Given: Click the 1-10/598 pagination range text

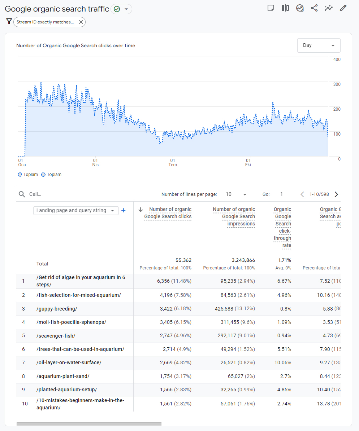Looking at the screenshot, I should coord(319,194).
